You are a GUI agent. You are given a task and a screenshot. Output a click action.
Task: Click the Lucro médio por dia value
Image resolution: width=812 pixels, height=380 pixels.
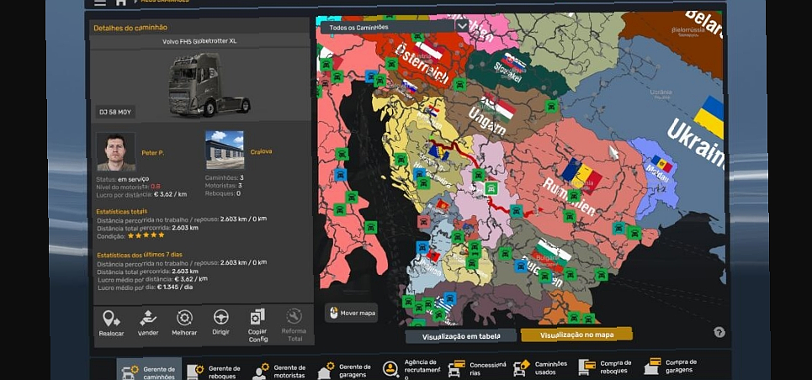click(175, 287)
